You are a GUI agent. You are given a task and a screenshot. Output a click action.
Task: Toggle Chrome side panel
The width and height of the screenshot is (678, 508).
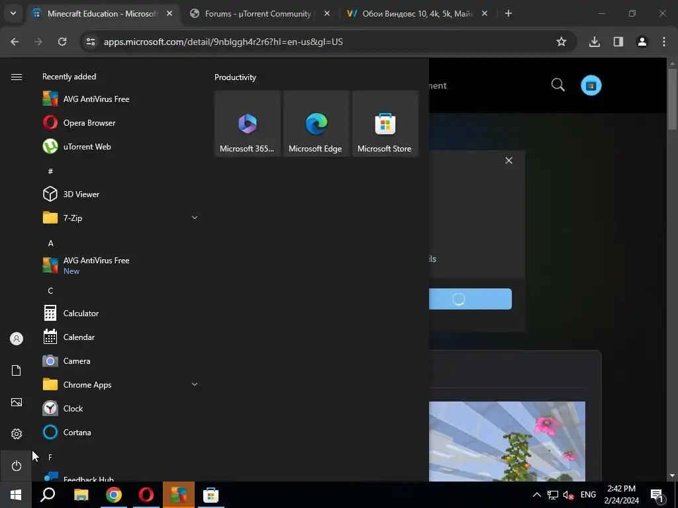[618, 42]
